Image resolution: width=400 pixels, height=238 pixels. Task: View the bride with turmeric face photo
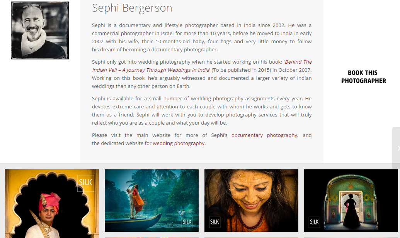coord(251,201)
